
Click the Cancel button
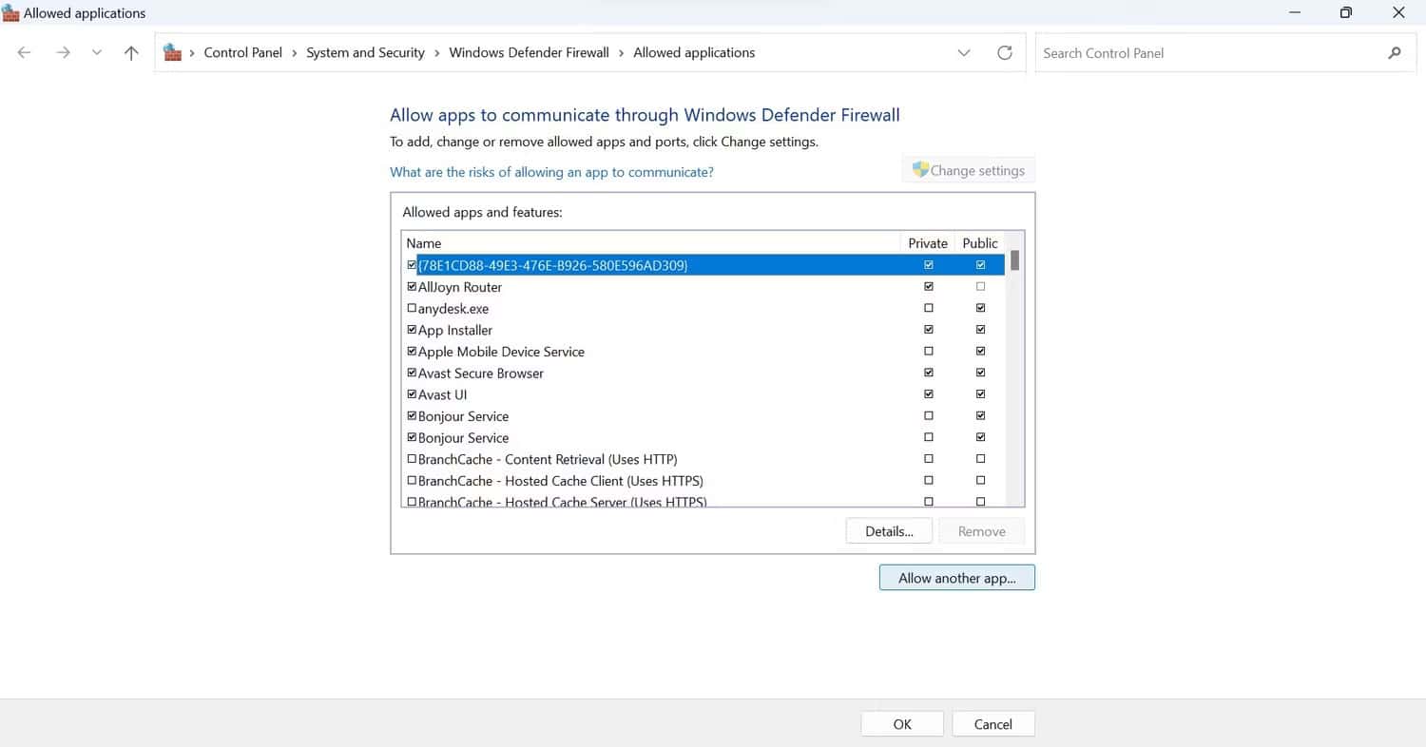point(993,724)
